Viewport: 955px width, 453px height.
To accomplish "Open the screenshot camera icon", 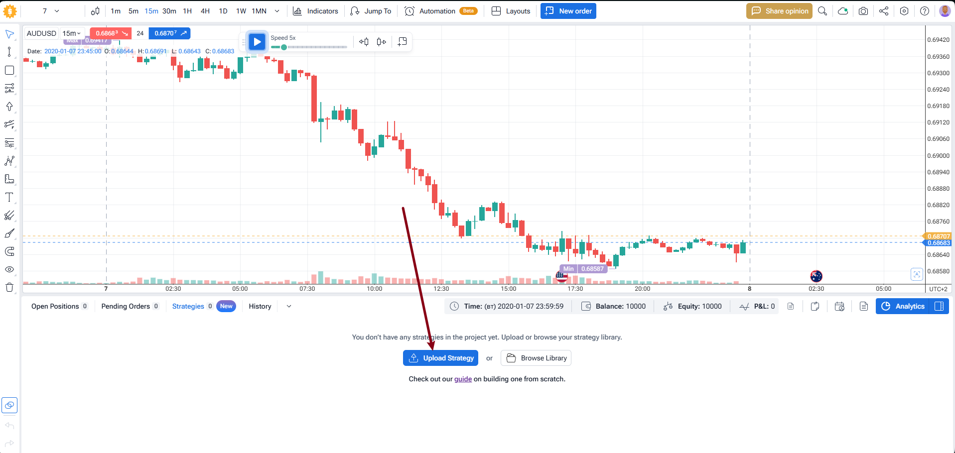I will [863, 11].
